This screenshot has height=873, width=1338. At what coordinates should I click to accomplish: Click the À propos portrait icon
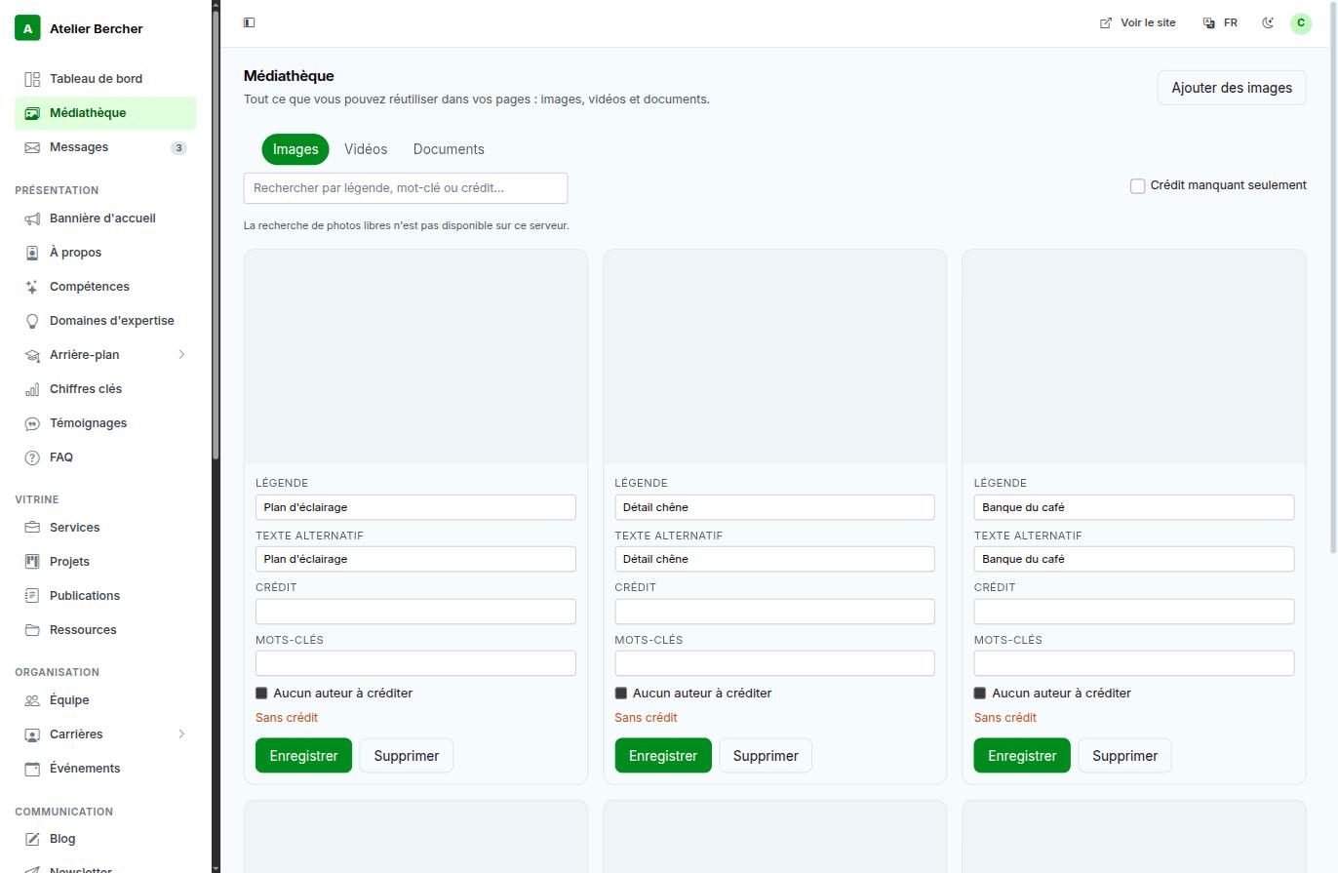point(32,253)
